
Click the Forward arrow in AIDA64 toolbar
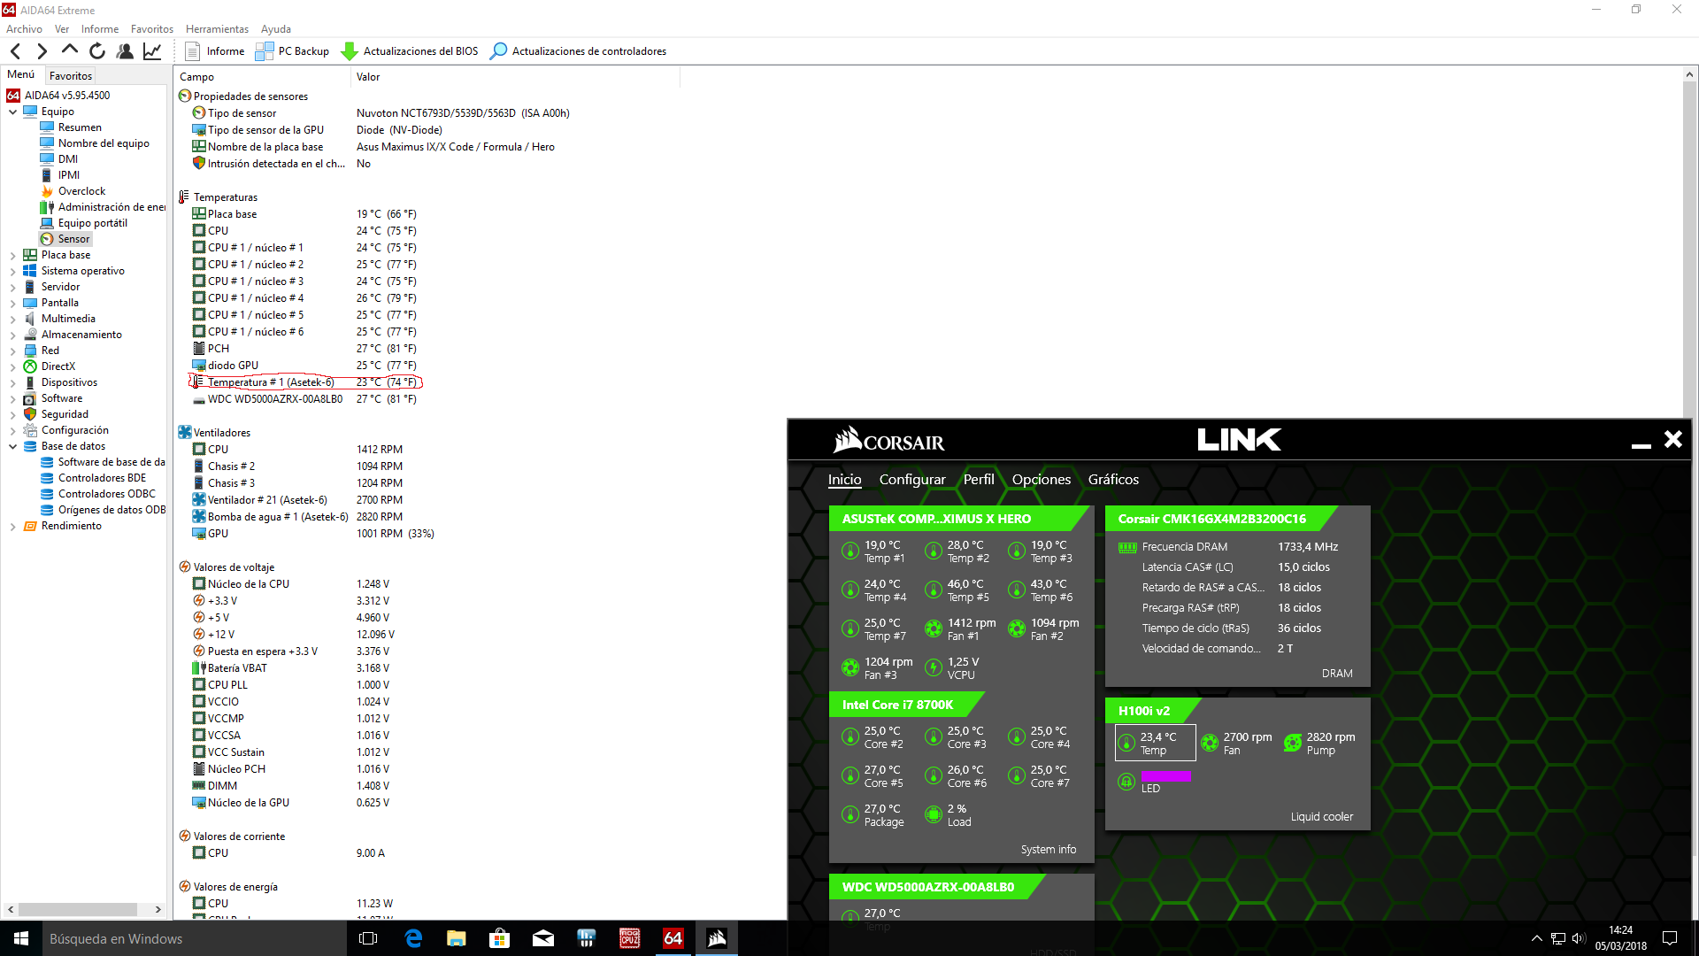[42, 51]
